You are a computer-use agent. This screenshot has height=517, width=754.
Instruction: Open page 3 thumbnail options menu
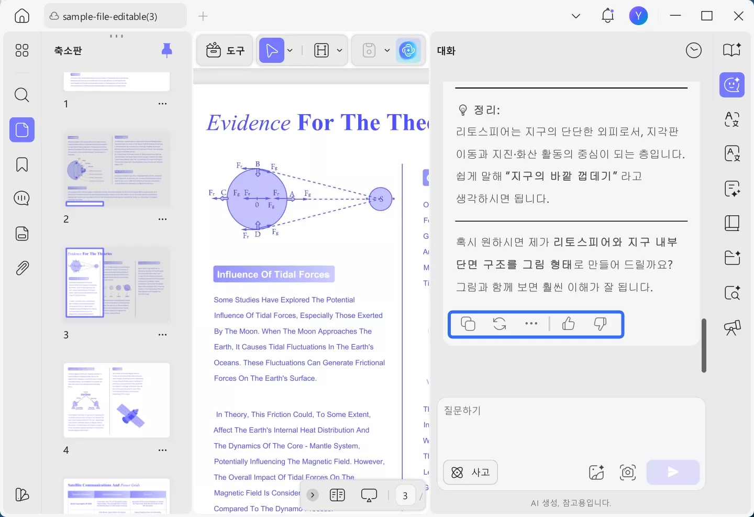tap(163, 335)
